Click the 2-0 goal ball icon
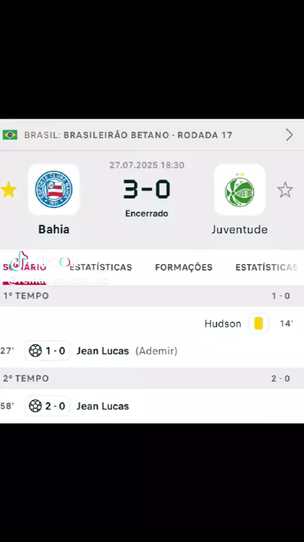This screenshot has width=304, height=542. (x=35, y=406)
